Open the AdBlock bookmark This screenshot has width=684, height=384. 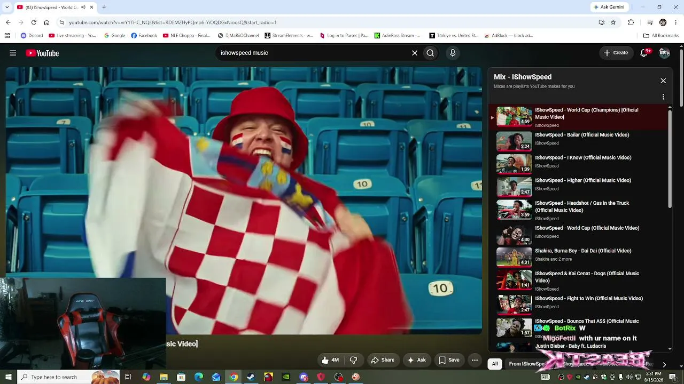point(508,36)
